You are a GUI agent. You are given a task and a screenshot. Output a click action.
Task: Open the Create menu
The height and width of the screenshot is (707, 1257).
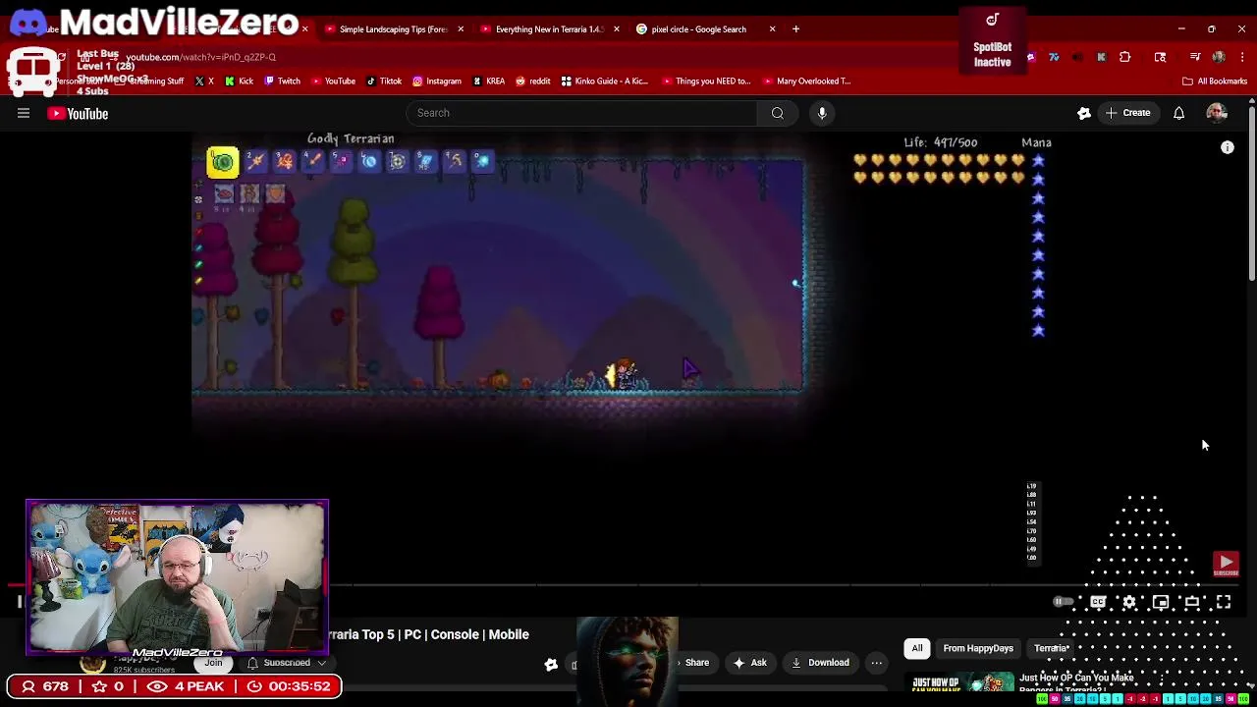[x=1126, y=113]
